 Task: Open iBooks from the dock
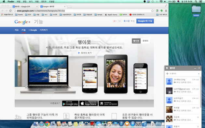click(x=127, y=124)
